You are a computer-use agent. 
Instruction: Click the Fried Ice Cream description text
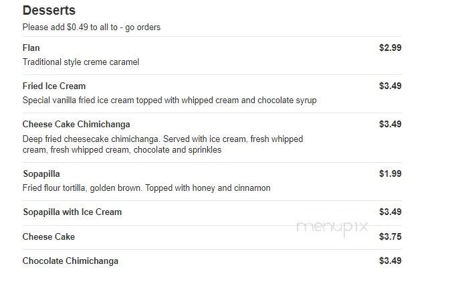click(170, 100)
